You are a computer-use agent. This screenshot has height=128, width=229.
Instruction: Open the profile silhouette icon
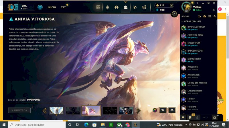[x=117, y=7]
